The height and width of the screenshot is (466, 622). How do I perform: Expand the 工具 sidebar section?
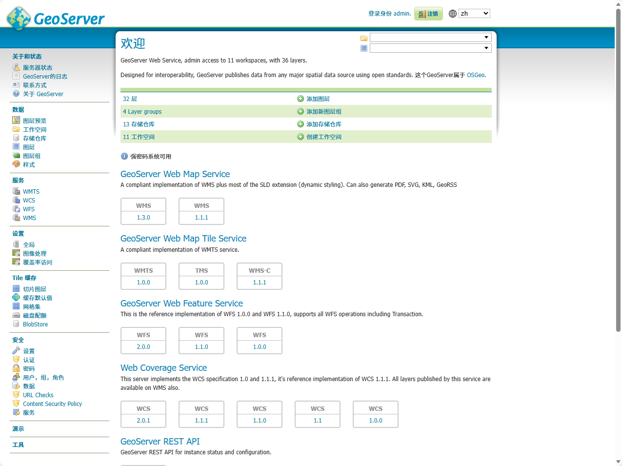point(18,445)
